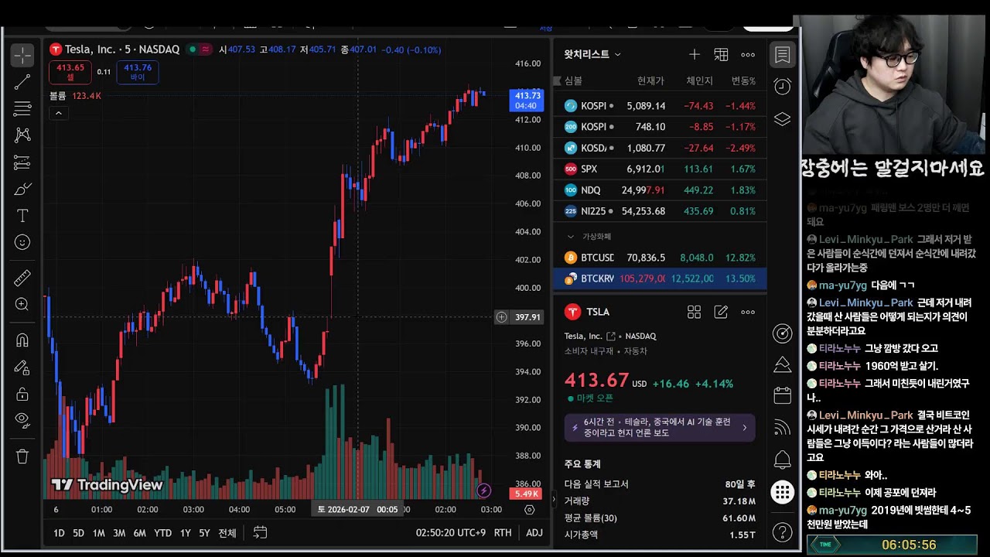Open the hotlists target icon

[783, 333]
